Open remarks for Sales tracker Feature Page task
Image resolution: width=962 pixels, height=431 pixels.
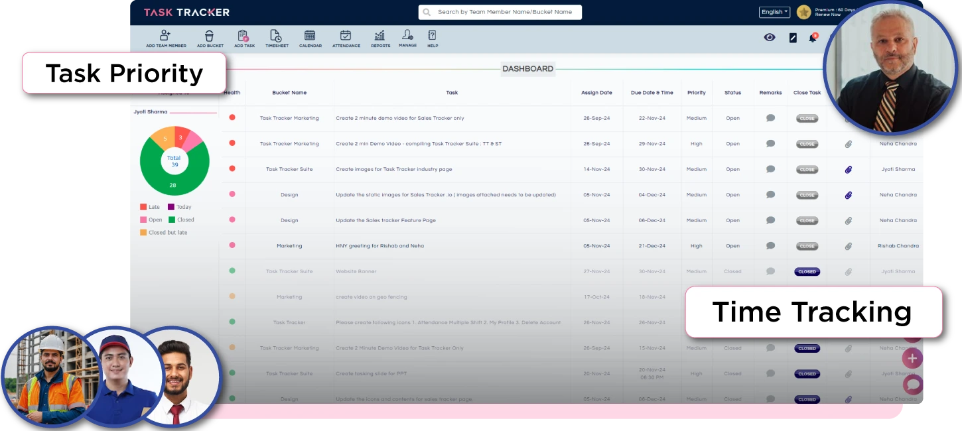click(770, 220)
